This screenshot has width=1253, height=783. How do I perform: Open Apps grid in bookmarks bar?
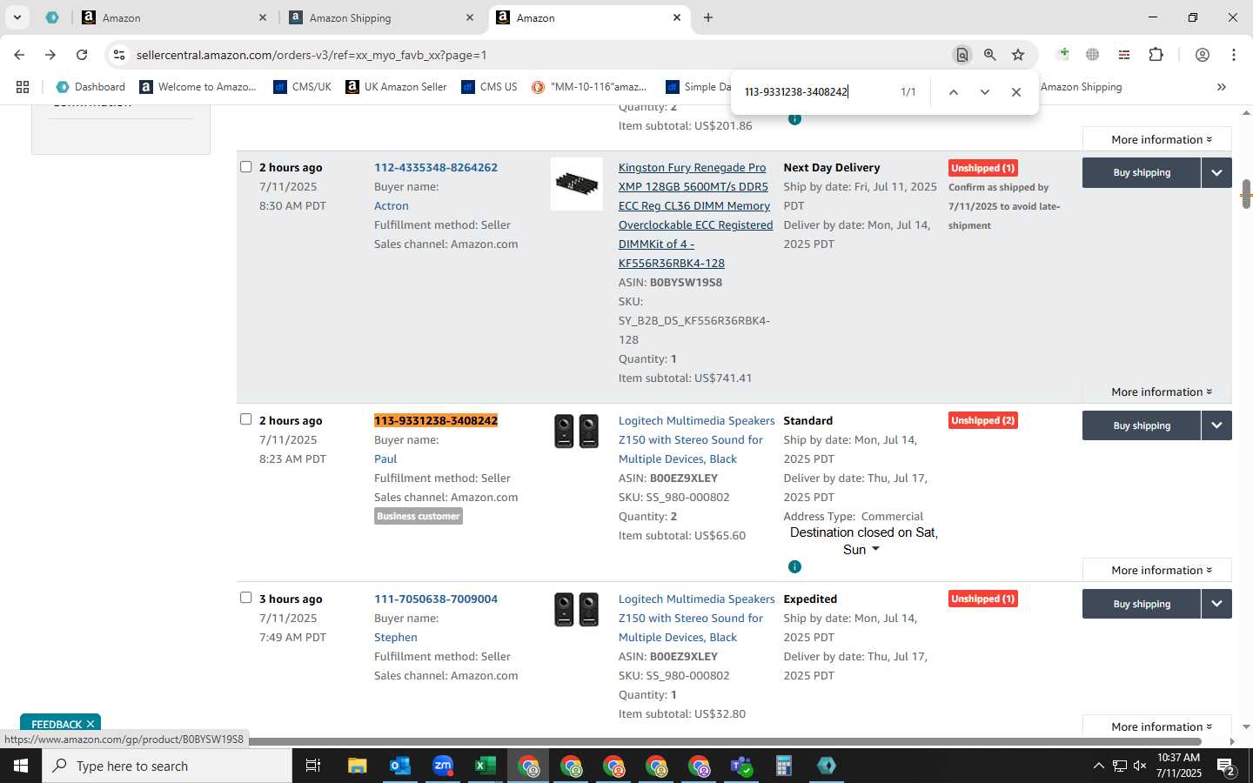click(23, 87)
